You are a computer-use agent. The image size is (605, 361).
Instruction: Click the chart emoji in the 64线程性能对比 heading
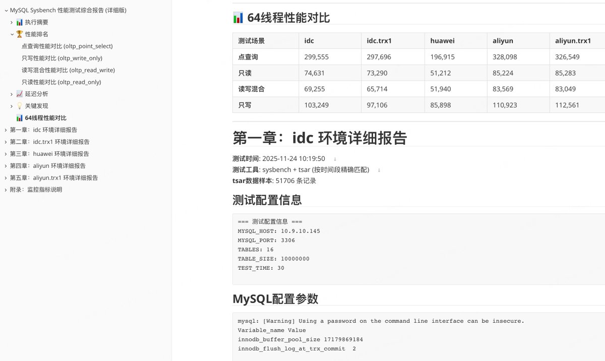pyautogui.click(x=238, y=18)
